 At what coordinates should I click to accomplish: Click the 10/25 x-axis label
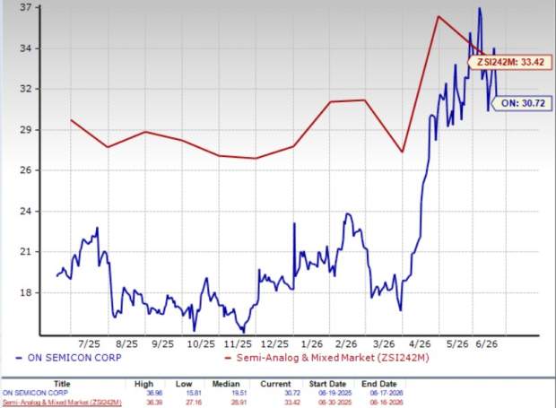click(x=201, y=344)
